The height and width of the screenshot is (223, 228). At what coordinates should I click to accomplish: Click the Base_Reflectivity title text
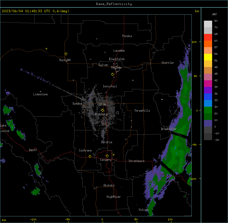tap(114, 4)
